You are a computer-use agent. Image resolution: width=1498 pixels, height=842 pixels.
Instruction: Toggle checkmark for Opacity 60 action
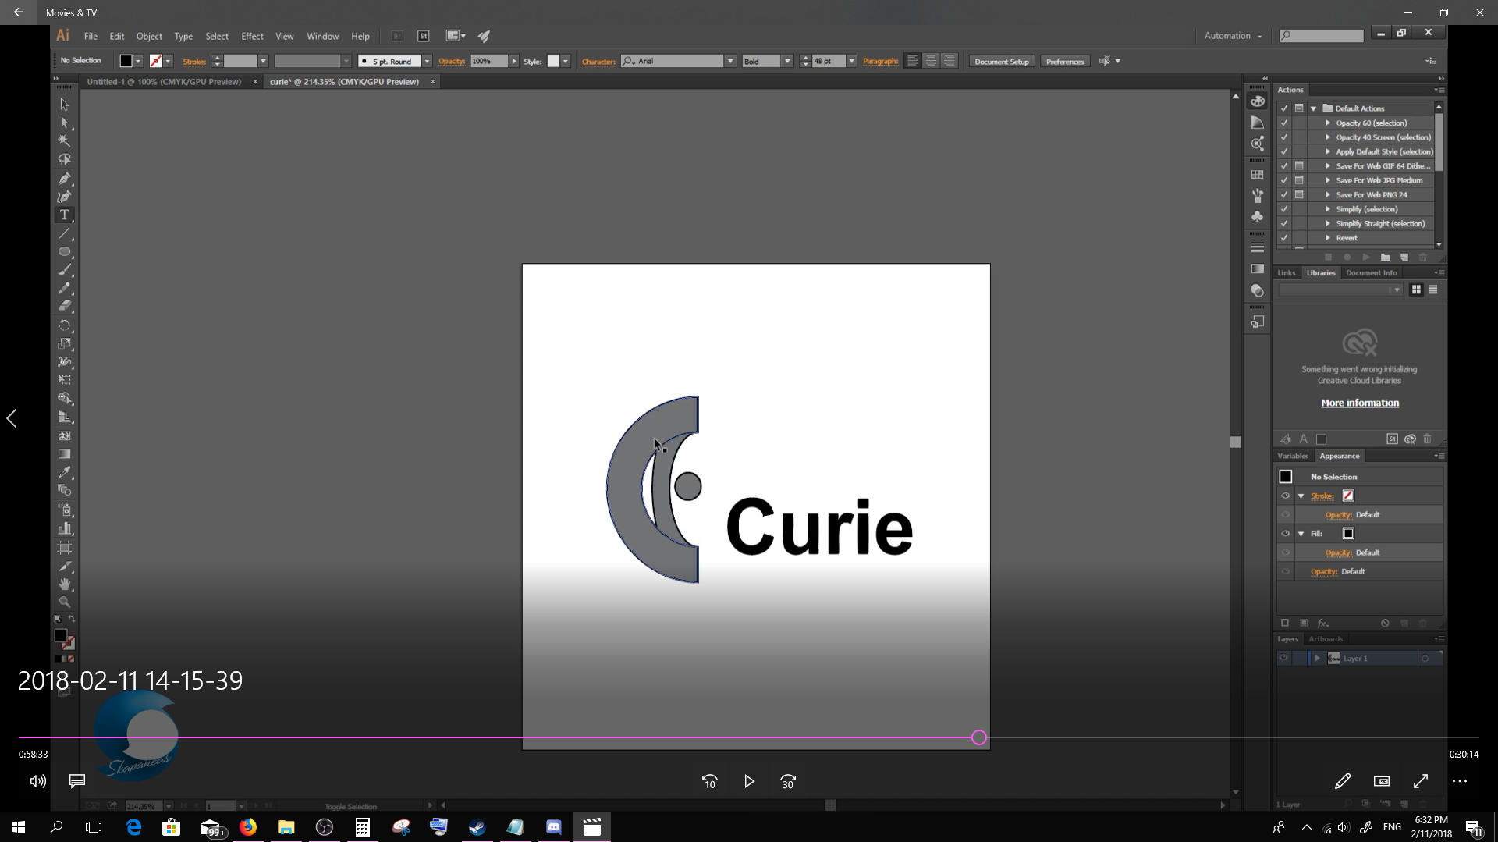[x=1284, y=123]
